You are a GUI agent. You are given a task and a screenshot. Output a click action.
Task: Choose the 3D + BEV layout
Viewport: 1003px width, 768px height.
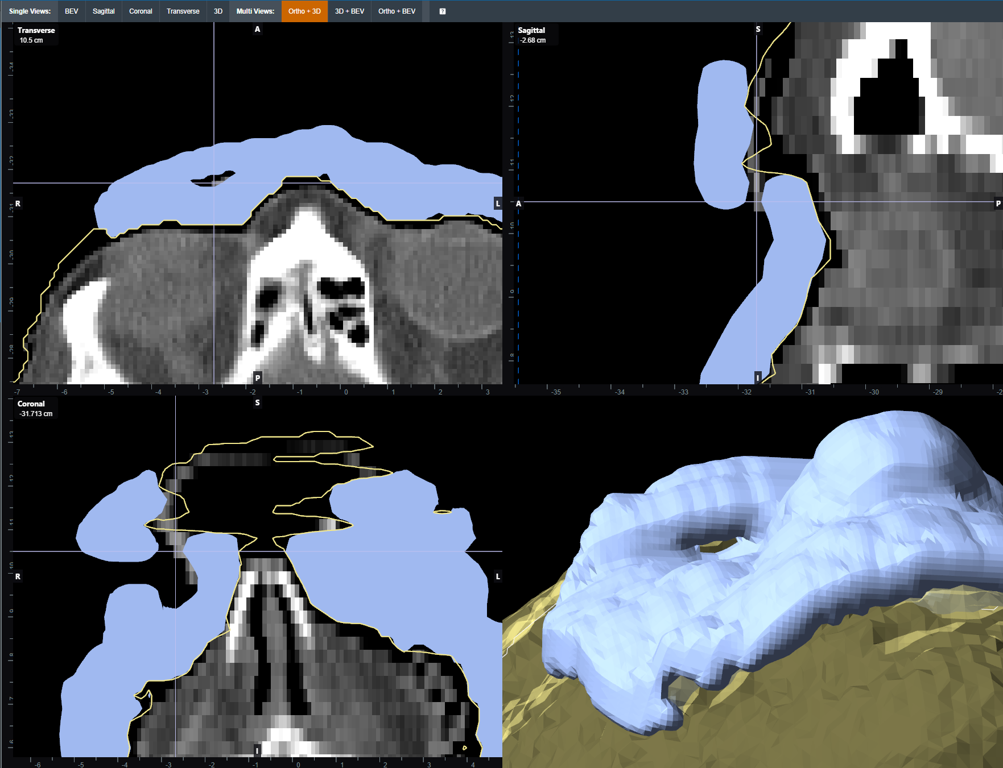click(349, 11)
